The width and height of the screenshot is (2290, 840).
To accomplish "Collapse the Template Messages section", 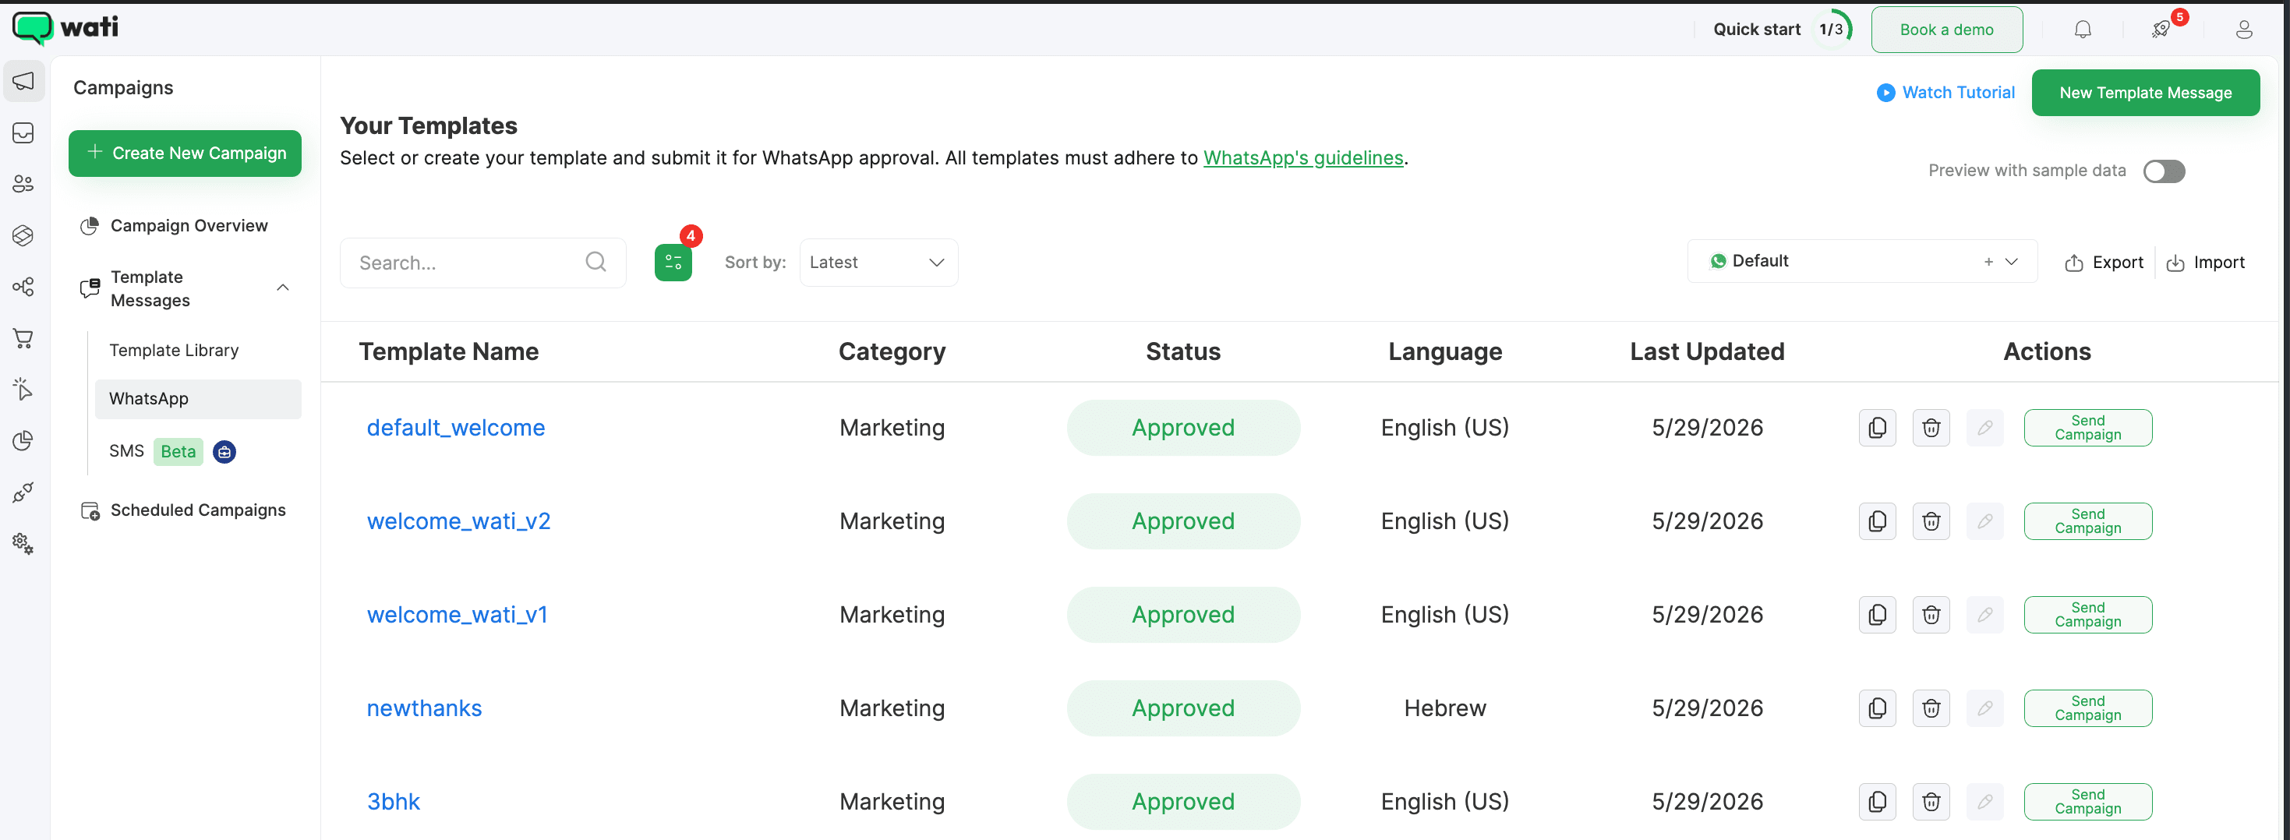I will coord(283,287).
